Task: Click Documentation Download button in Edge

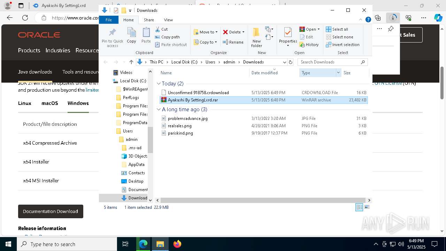Action: (51, 211)
